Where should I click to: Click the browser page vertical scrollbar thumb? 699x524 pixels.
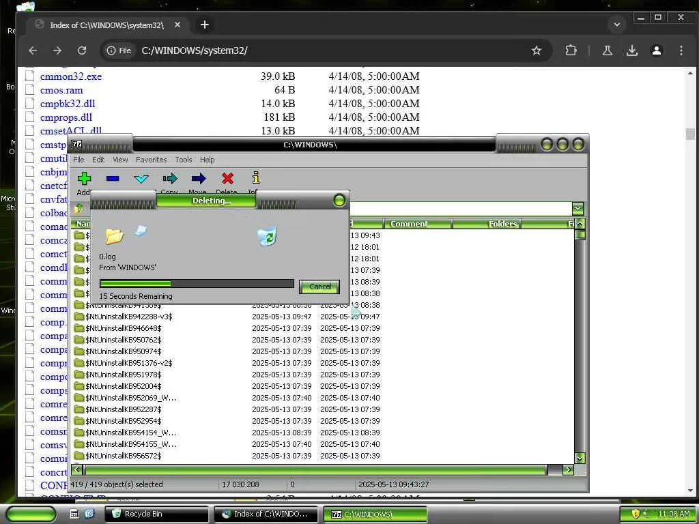(690, 134)
